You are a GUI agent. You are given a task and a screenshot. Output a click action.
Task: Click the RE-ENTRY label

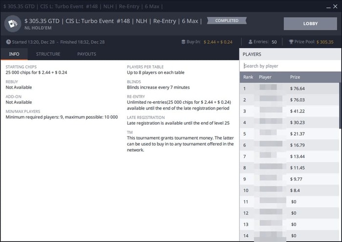(136, 96)
